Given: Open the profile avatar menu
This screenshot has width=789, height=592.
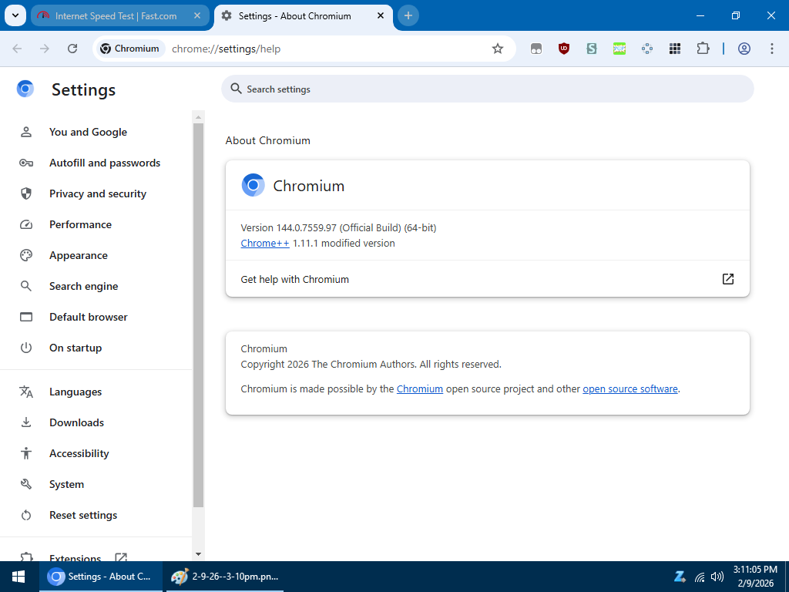Looking at the screenshot, I should (744, 49).
